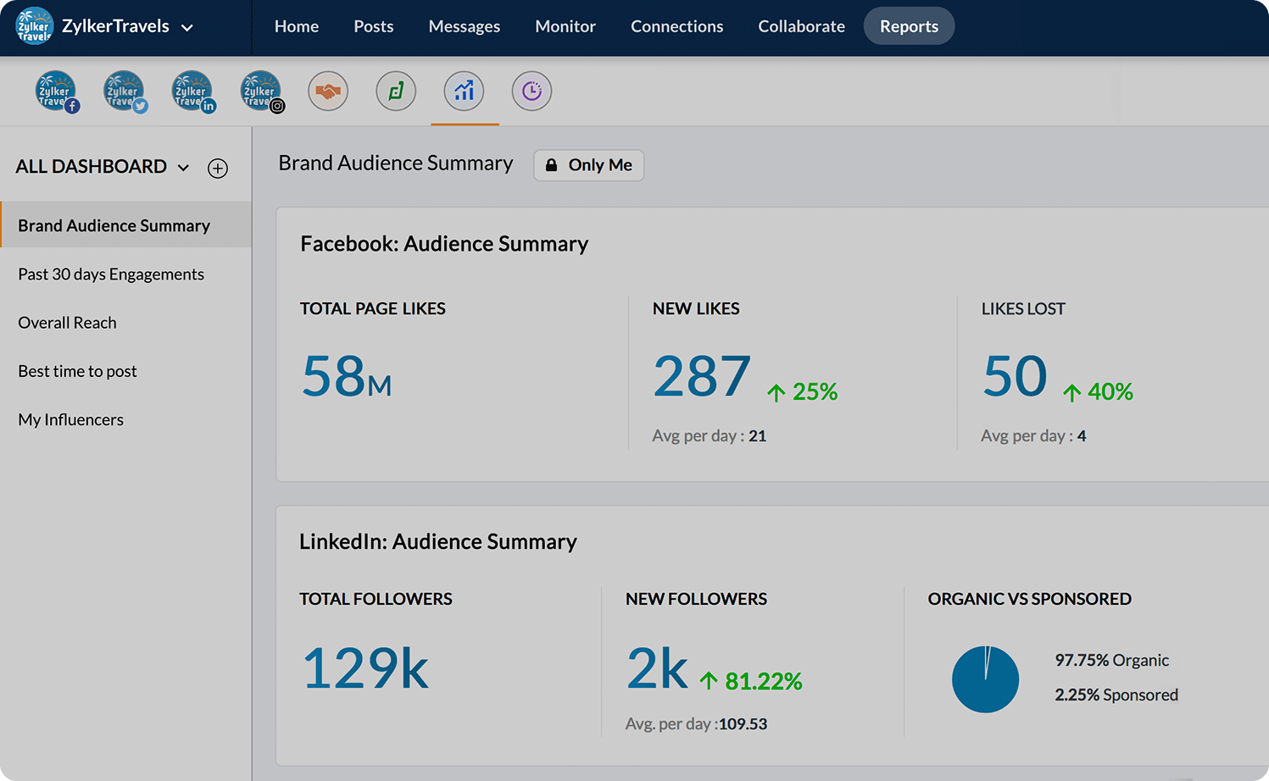The image size is (1269, 781).
Task: Click the Facebook: Audience Summary heading
Action: tap(444, 244)
